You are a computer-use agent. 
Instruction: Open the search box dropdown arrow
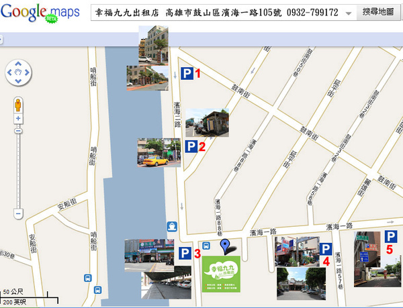click(349, 13)
